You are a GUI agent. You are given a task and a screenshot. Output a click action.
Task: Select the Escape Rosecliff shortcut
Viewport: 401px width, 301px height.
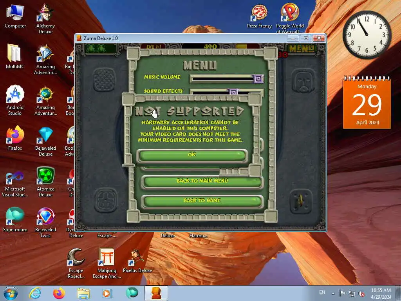[76, 263]
